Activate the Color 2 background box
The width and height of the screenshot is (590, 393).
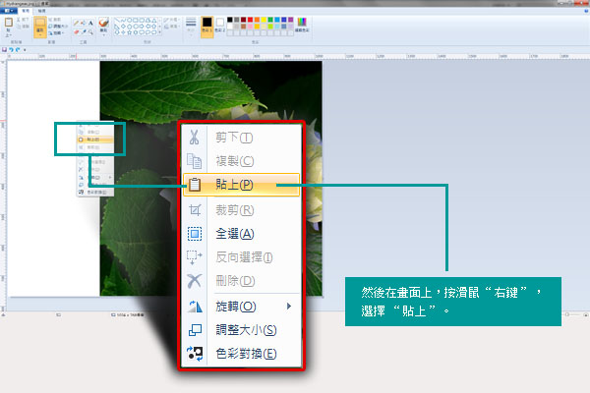click(x=220, y=25)
